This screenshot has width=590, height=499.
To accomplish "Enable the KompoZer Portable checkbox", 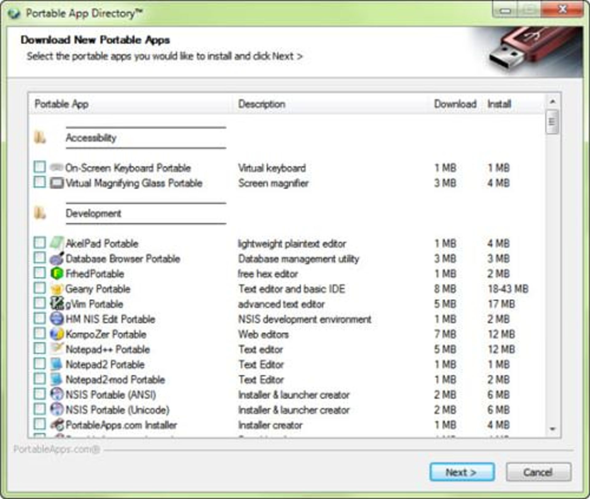I will click(x=40, y=333).
